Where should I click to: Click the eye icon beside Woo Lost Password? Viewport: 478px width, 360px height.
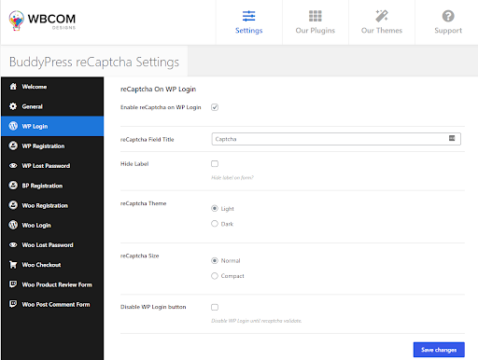point(13,245)
